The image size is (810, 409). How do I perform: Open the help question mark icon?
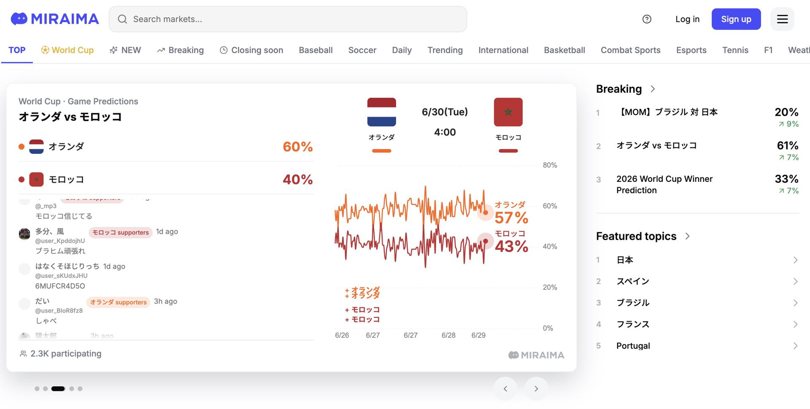point(647,19)
